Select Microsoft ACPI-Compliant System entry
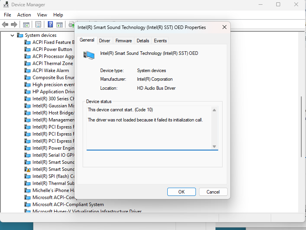 click(x=68, y=205)
